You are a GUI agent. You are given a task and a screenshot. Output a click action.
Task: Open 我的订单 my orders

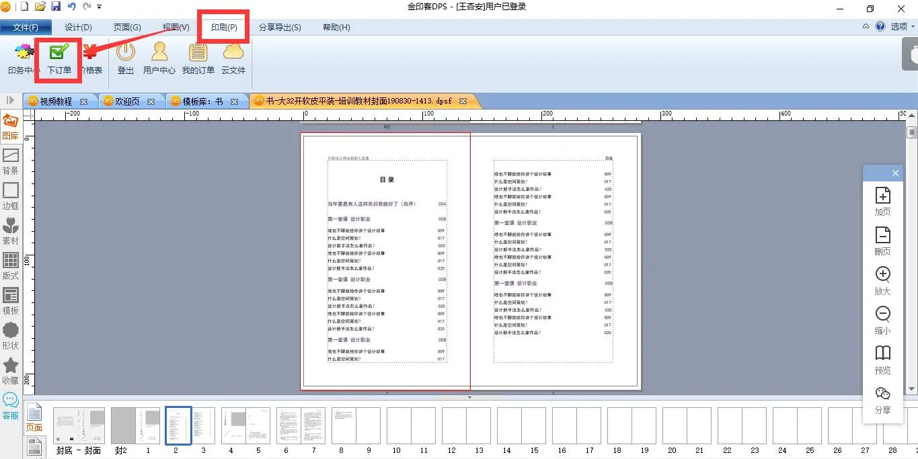coord(198,58)
